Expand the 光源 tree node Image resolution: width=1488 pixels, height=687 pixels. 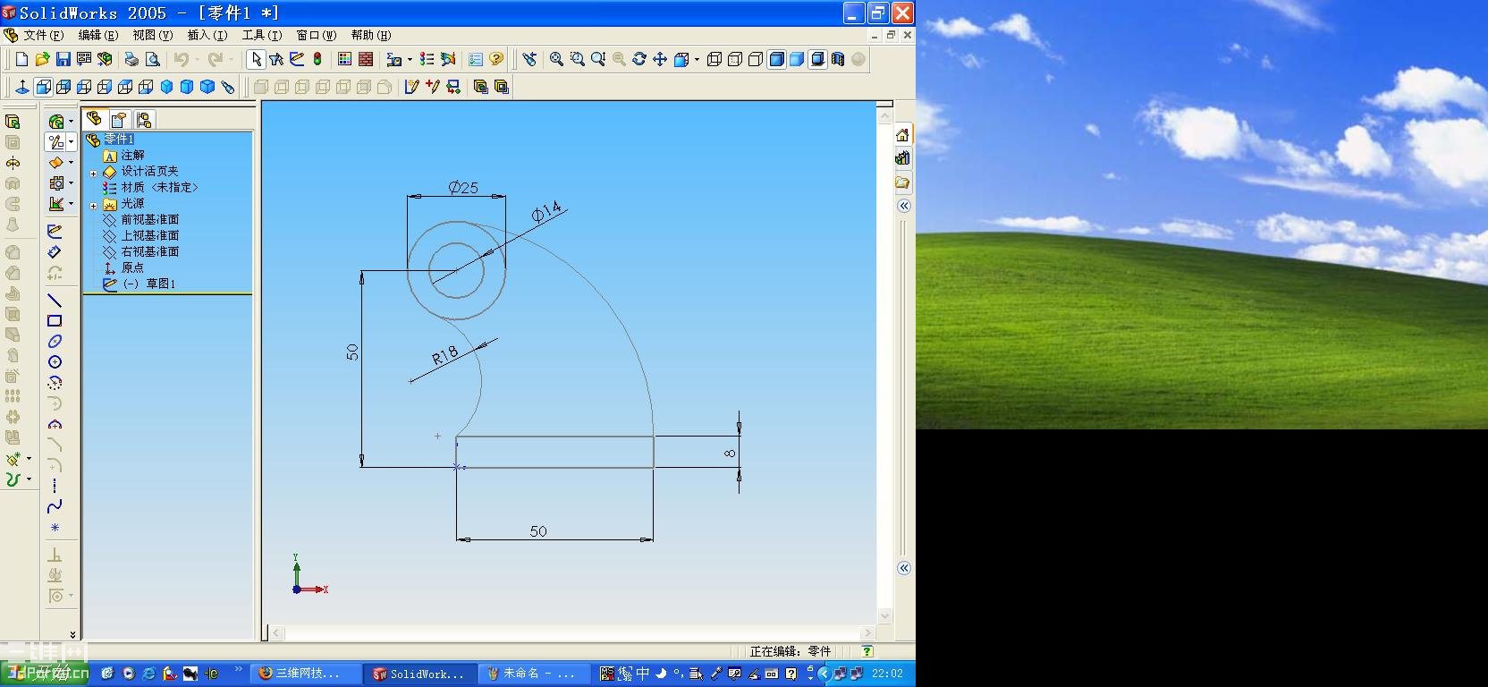pyautogui.click(x=93, y=205)
